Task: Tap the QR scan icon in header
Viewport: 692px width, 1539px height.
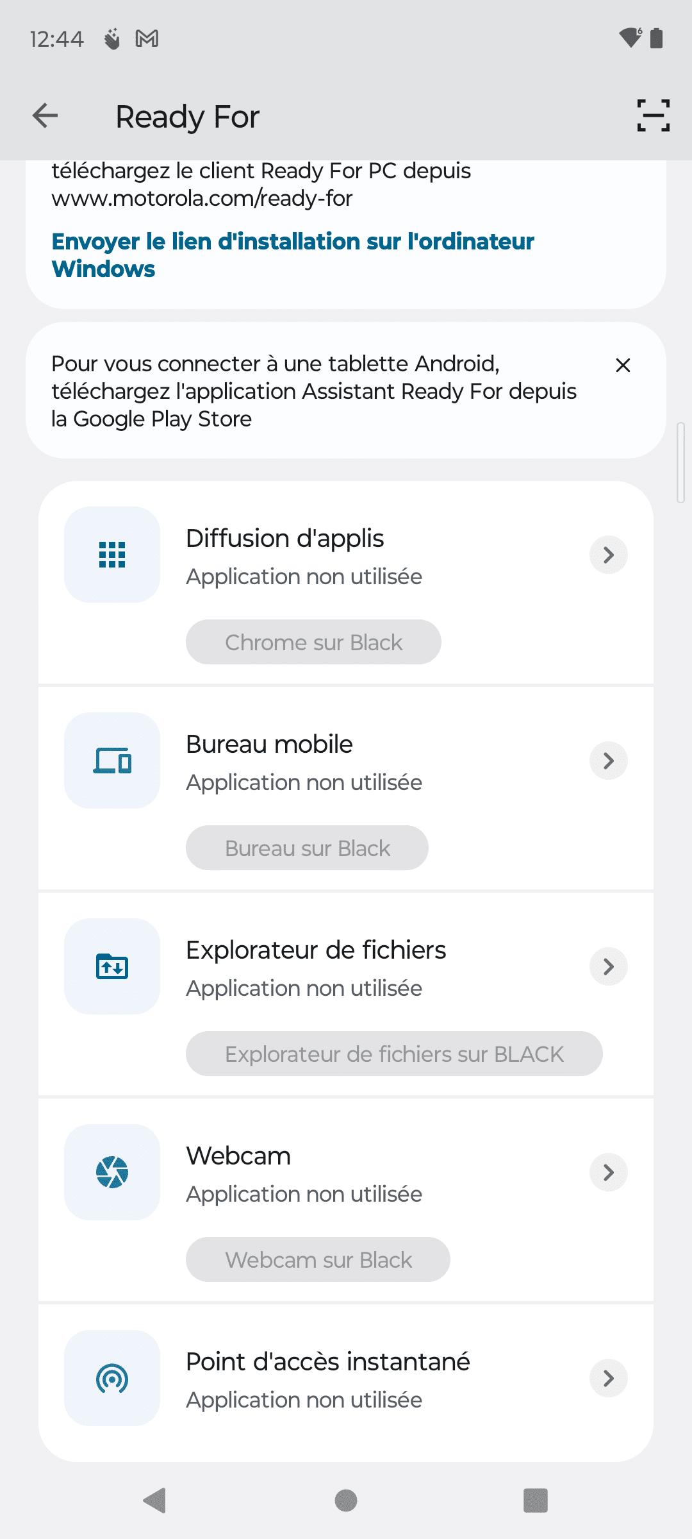Action: 653,116
